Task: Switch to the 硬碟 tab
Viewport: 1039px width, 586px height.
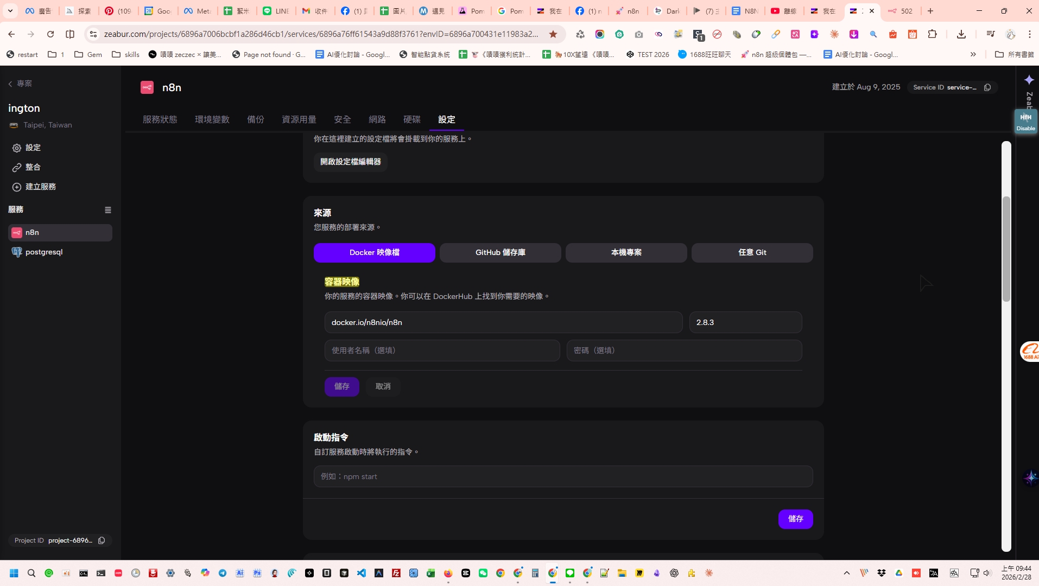Action: point(412,119)
